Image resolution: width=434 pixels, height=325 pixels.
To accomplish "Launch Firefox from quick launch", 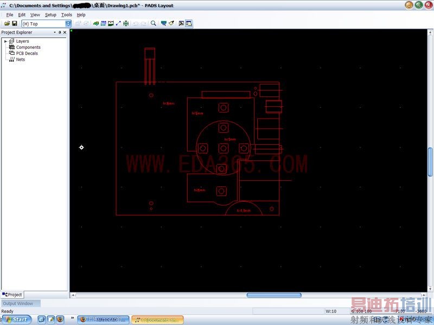I will pos(60,320).
